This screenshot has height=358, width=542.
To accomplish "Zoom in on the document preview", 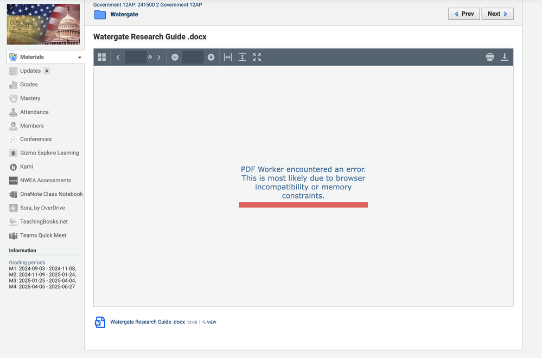I will 211,57.
